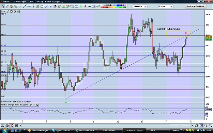Screen dimensions: 213x133
Task: Select the green up arrow marker tool
Action: pyautogui.click(x=81, y=6)
